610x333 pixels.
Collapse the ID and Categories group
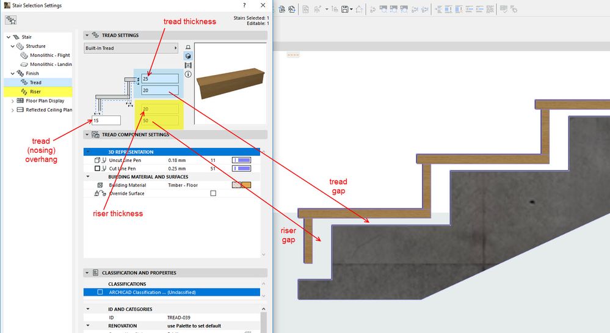(88, 309)
